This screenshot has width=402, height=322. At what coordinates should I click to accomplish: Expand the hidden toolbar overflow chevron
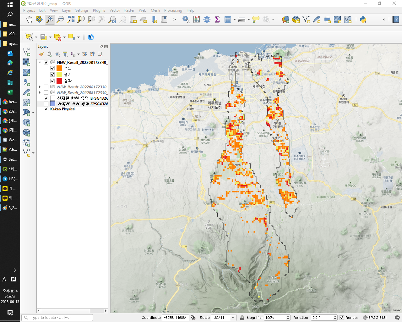click(174, 20)
